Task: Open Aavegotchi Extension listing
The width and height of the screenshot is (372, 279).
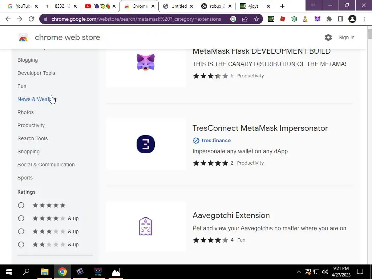Action: (x=231, y=215)
